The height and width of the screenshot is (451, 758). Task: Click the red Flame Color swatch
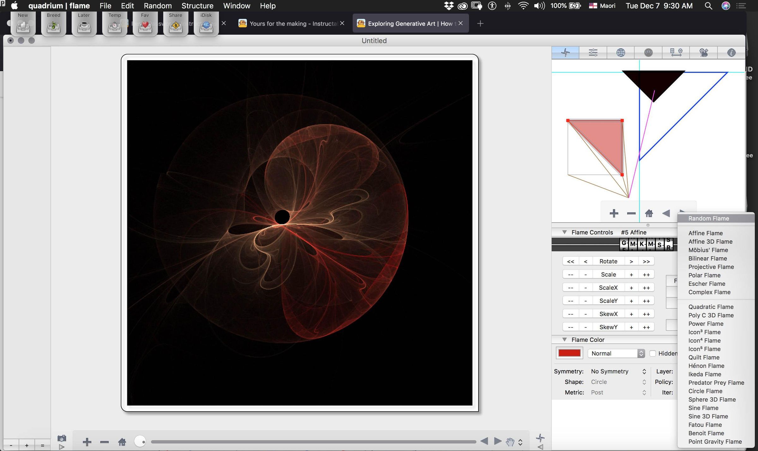(569, 353)
